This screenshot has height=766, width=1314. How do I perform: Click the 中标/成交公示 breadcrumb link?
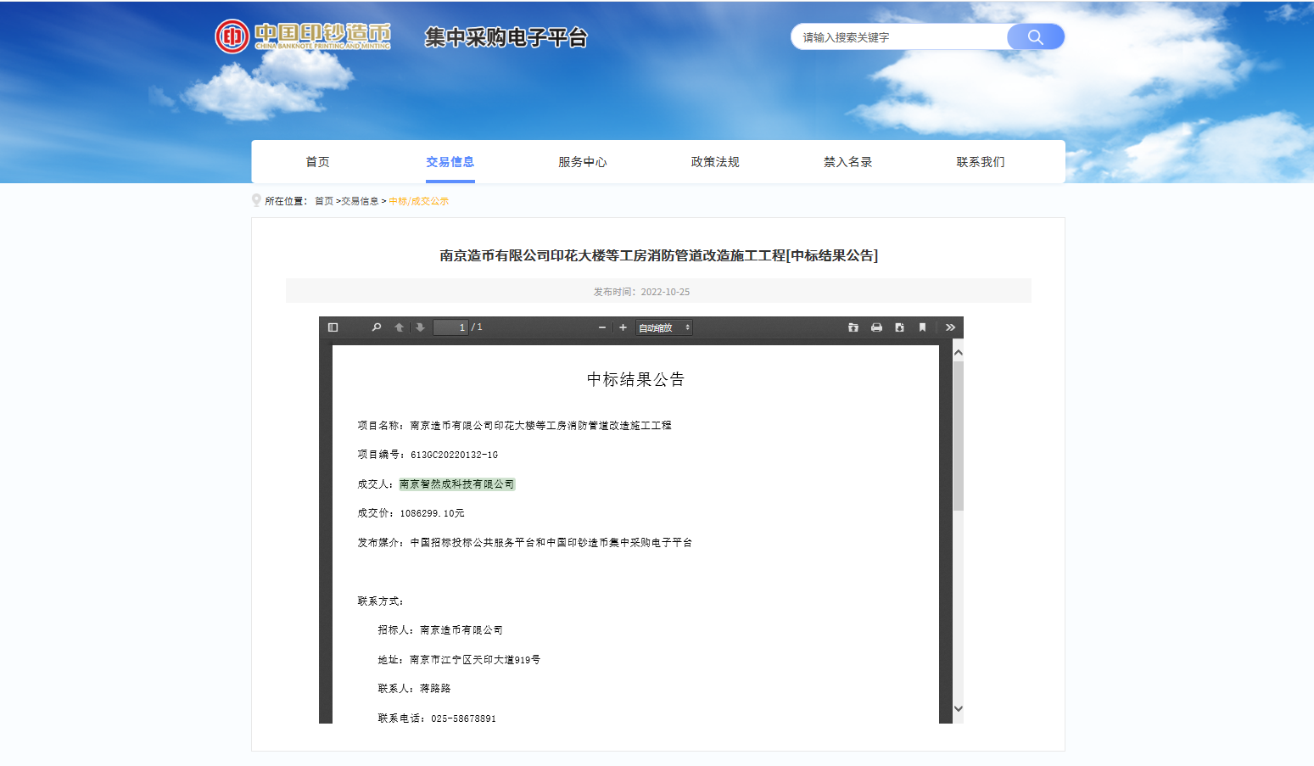click(417, 200)
